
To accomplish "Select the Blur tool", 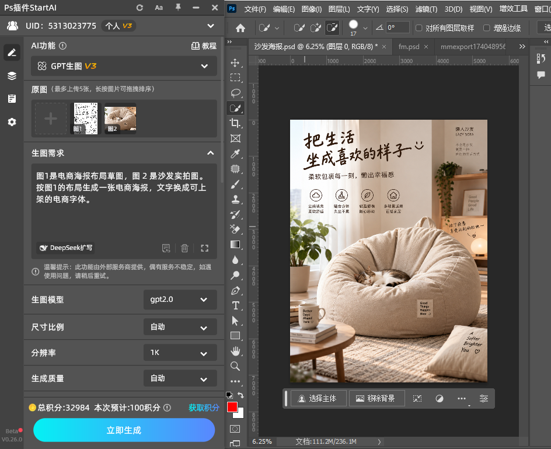I will (x=235, y=260).
